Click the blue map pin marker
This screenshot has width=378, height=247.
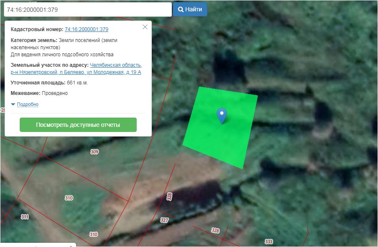pyautogui.click(x=222, y=116)
